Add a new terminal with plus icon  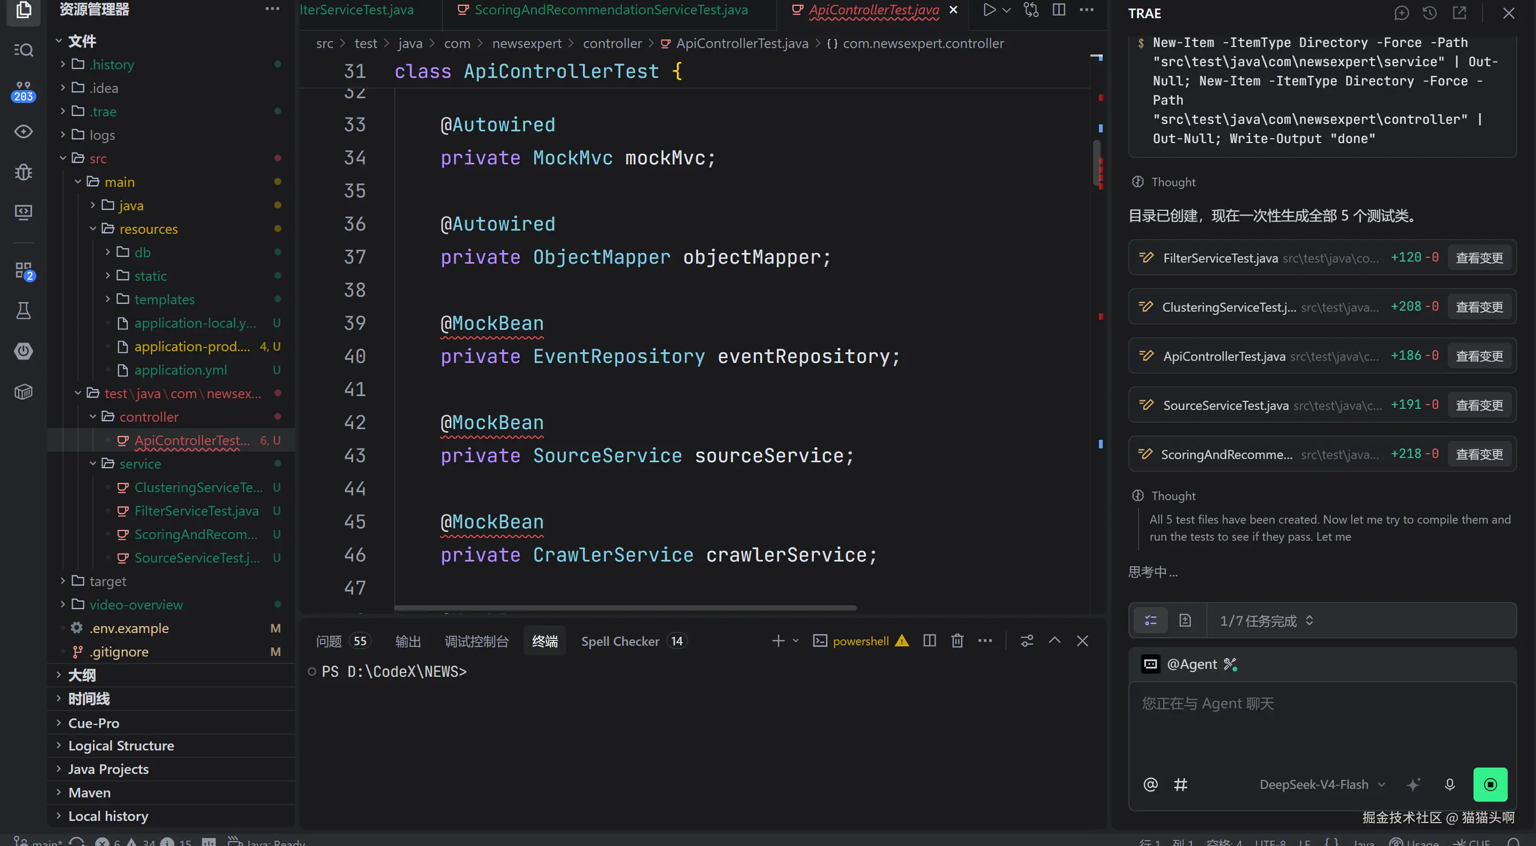(778, 641)
